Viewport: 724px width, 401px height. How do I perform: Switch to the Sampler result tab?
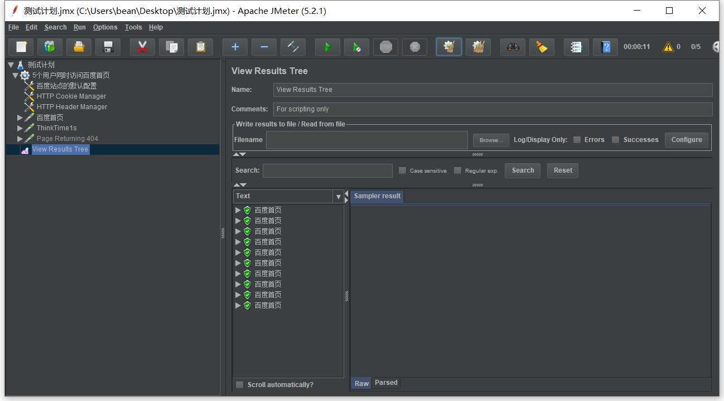click(377, 196)
